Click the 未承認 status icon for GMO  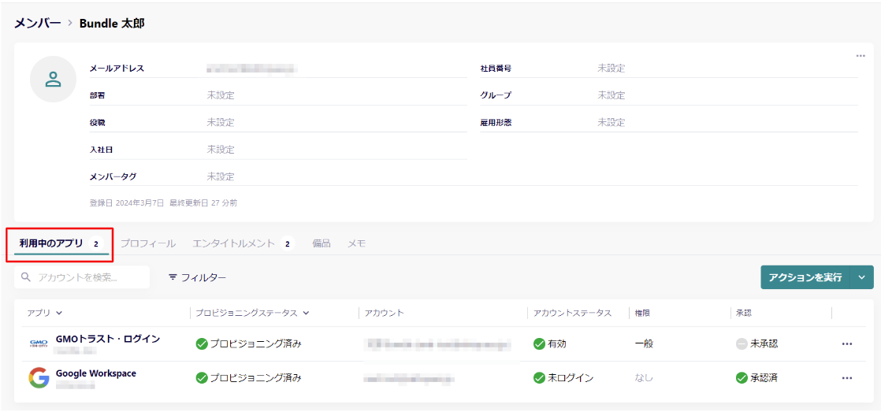coord(741,344)
